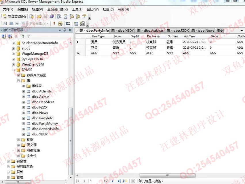The image size is (245, 184).
Task: Select the 数据库关系图 folder
Action: click(36, 75)
